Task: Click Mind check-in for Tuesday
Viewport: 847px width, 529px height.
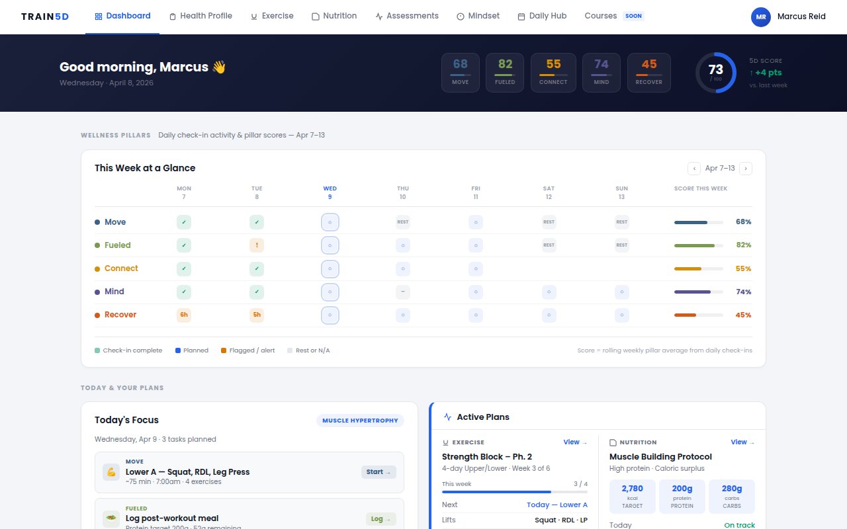Action: pyautogui.click(x=257, y=292)
